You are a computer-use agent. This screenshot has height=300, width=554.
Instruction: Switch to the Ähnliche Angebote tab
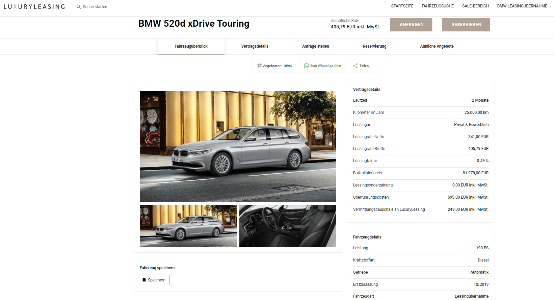[x=437, y=46]
